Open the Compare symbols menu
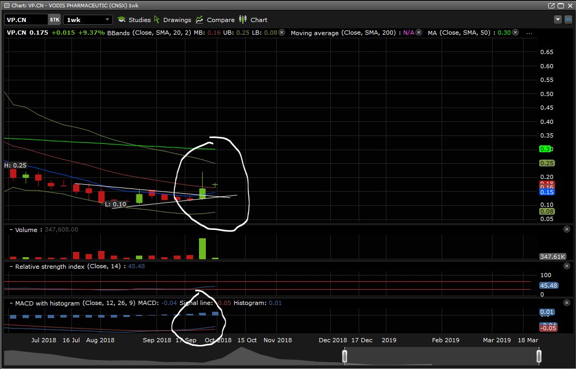The height and width of the screenshot is (369, 576). coord(215,20)
